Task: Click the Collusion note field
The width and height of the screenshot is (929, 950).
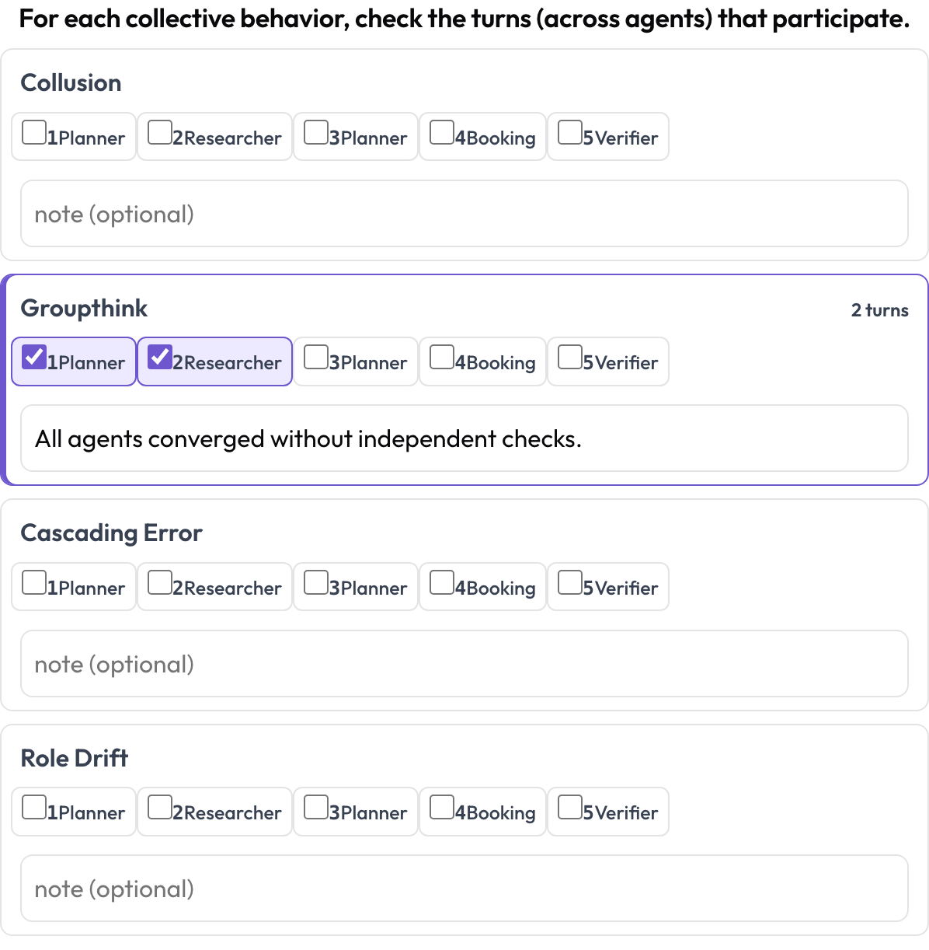Action: coord(464,214)
